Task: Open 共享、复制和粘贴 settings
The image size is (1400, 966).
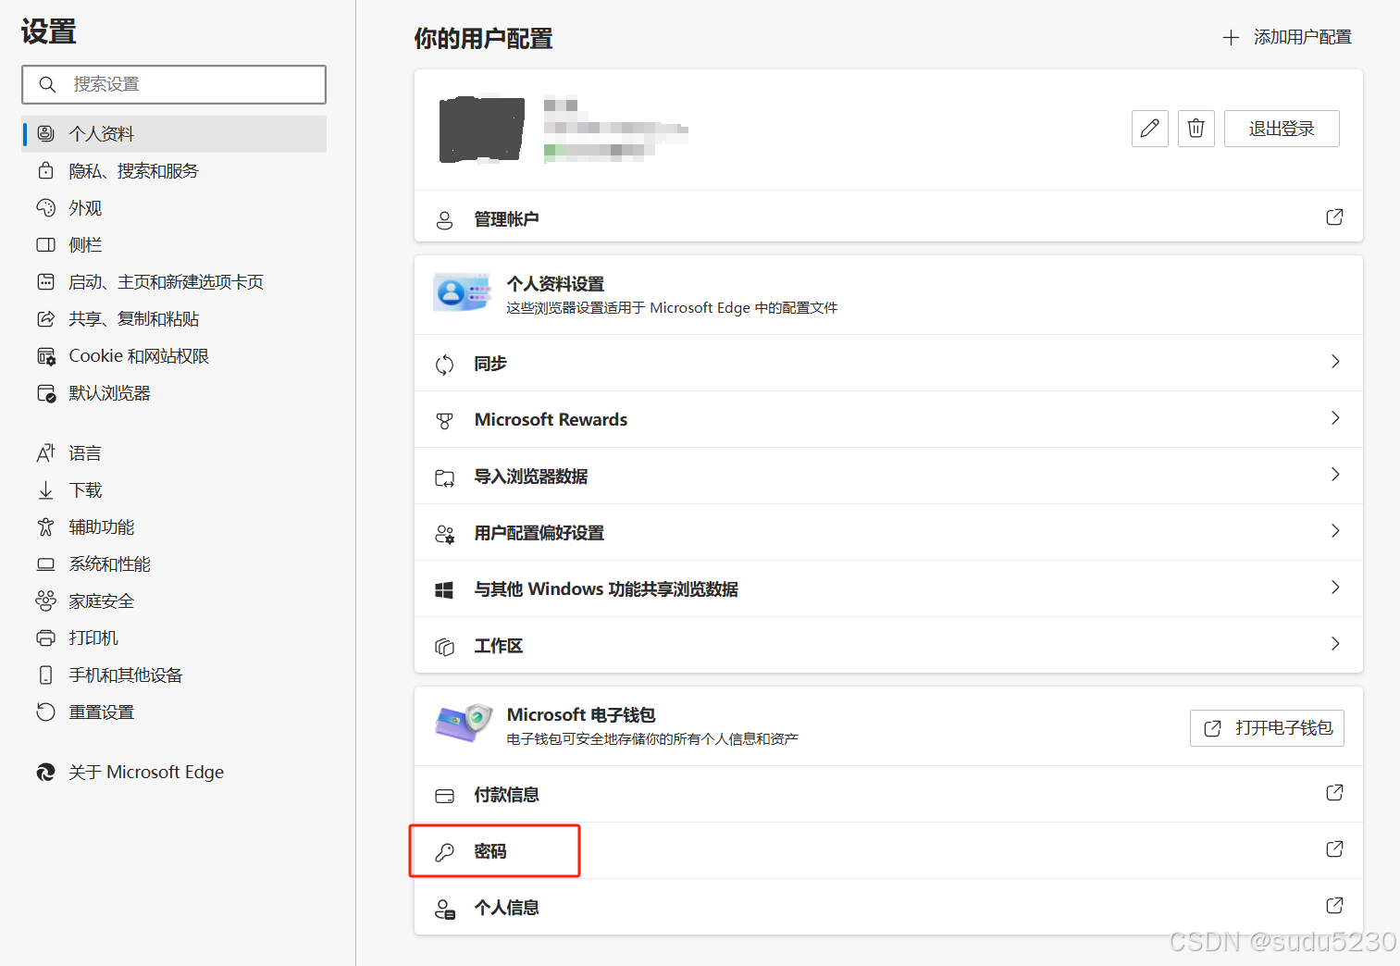Action: [x=174, y=319]
